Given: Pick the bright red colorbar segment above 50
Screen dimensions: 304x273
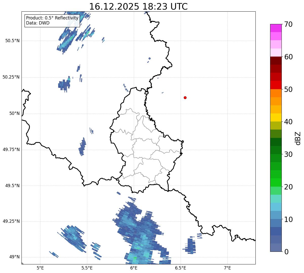Looking at the screenshot, I should (x=276, y=85).
